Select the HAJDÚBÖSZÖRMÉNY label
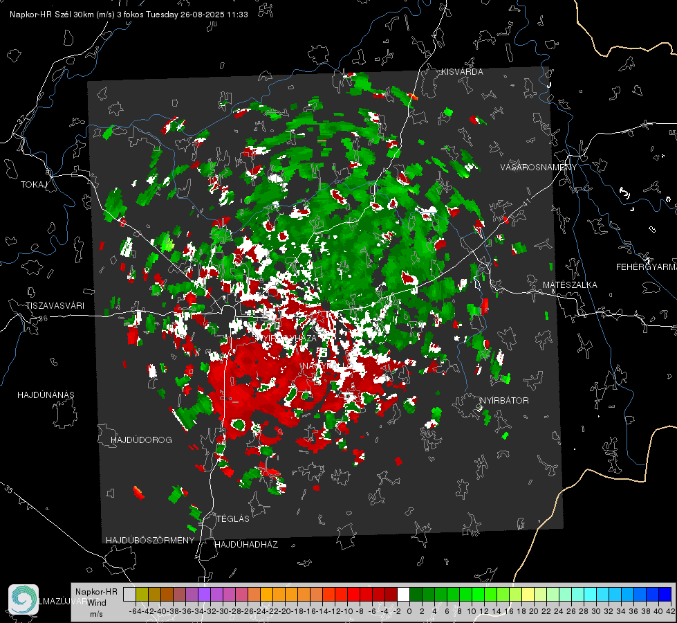This screenshot has width=677, height=623. (x=150, y=541)
